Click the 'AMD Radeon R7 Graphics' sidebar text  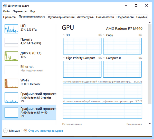click(x=36, y=98)
